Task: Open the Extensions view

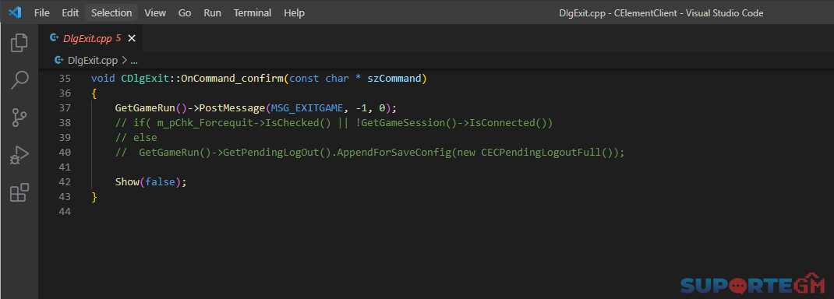Action: 19,193
